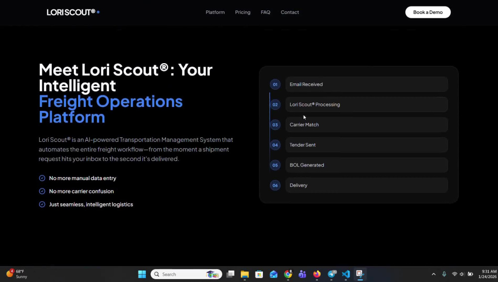Open Microsoft Store from the taskbar
Screen dimensions: 498x282
click(259, 274)
